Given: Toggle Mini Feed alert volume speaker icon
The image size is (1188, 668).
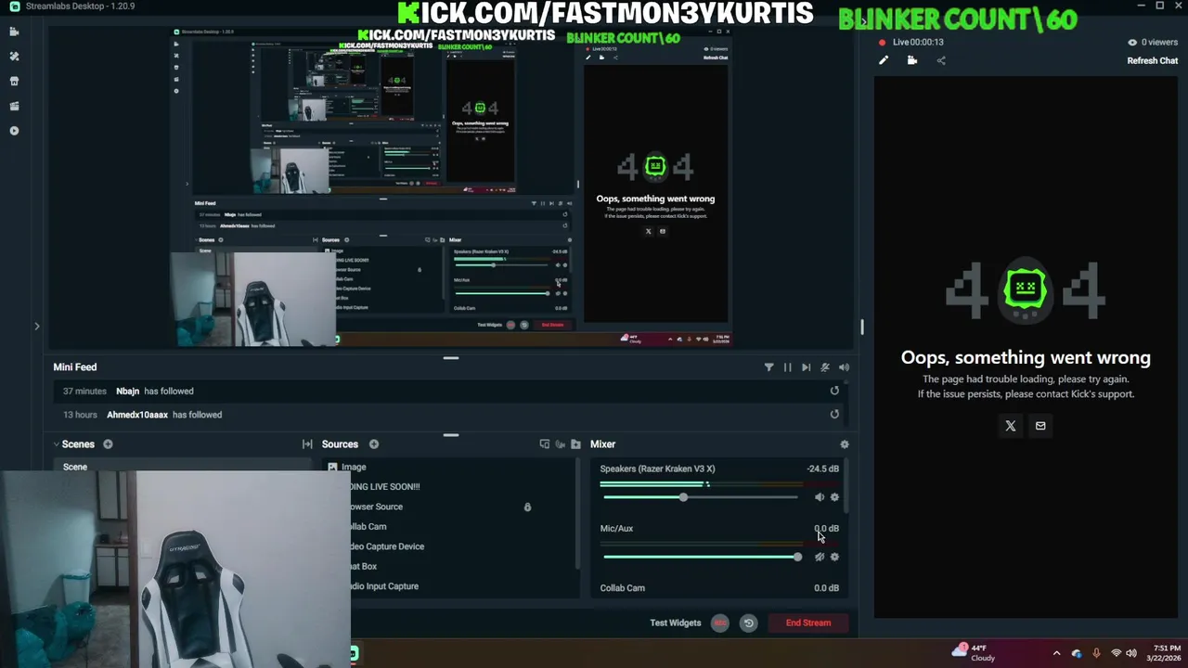Looking at the screenshot, I should pos(844,367).
